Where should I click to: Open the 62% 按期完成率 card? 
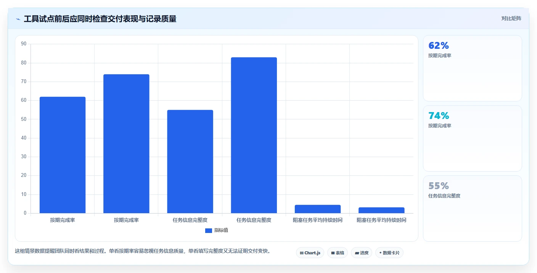point(473,68)
